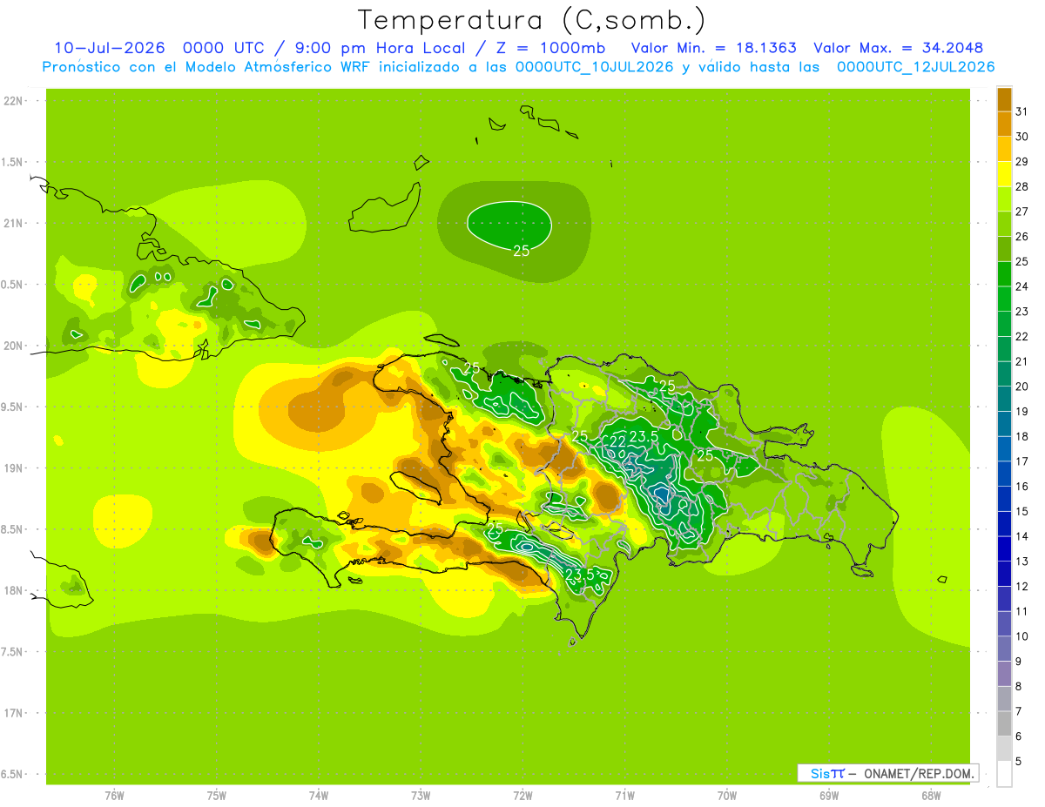Screen dimensions: 1045x807
Task: Click the latitude axis label '21N'
Action: pyautogui.click(x=15, y=223)
